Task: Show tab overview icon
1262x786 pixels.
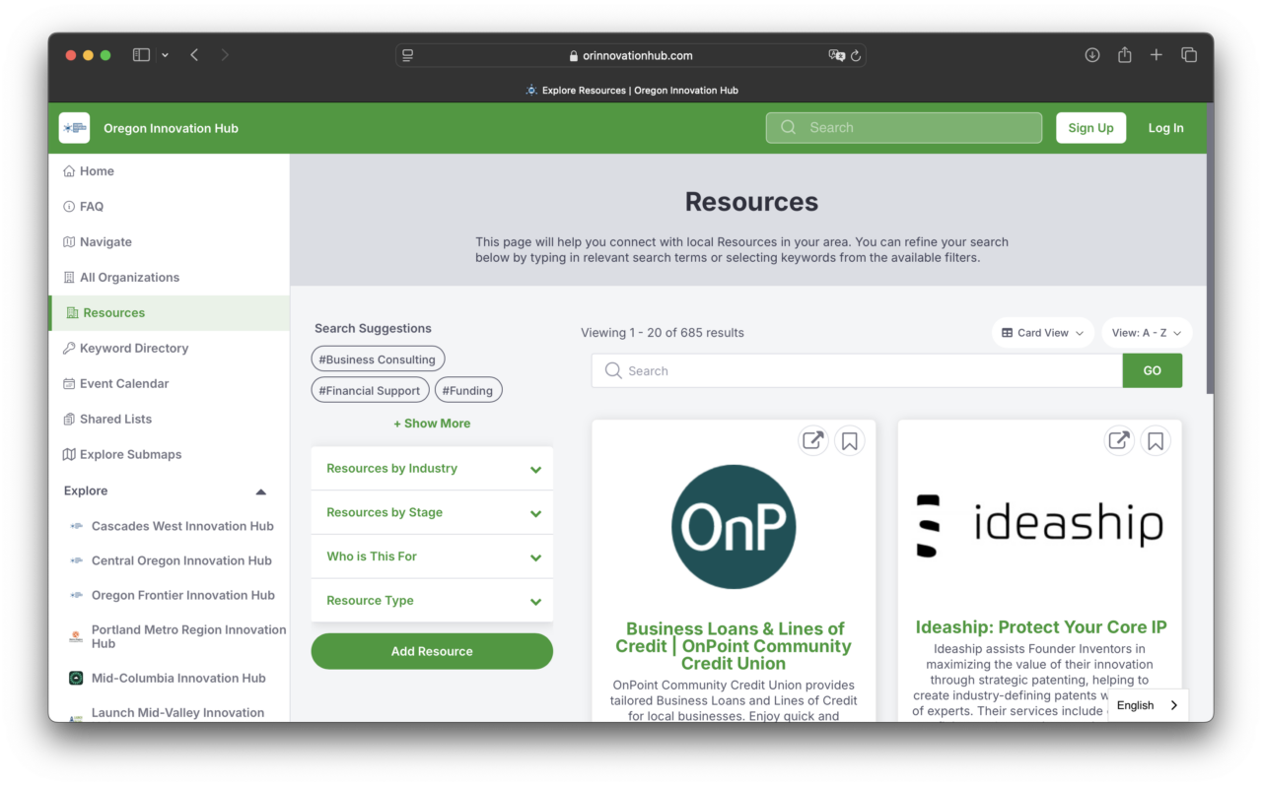Action: (x=1189, y=55)
